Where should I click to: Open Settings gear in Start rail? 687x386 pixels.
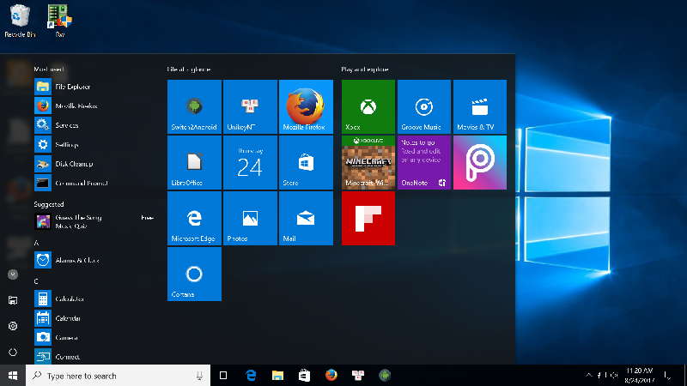tap(13, 326)
